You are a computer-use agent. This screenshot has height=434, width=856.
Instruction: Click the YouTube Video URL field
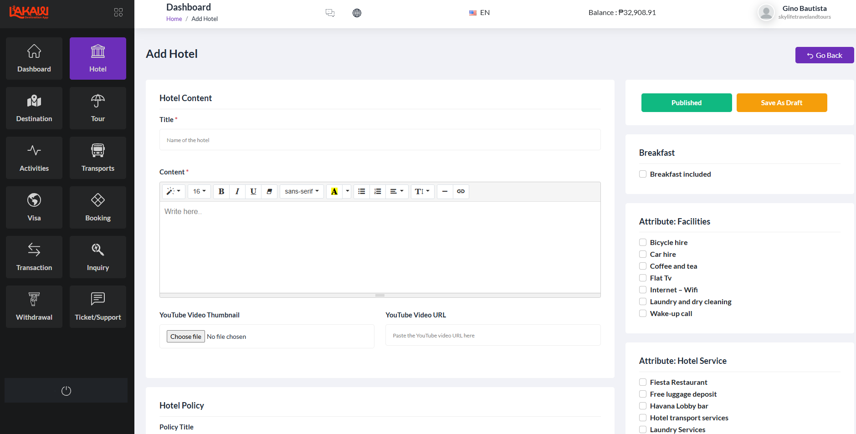(493, 335)
